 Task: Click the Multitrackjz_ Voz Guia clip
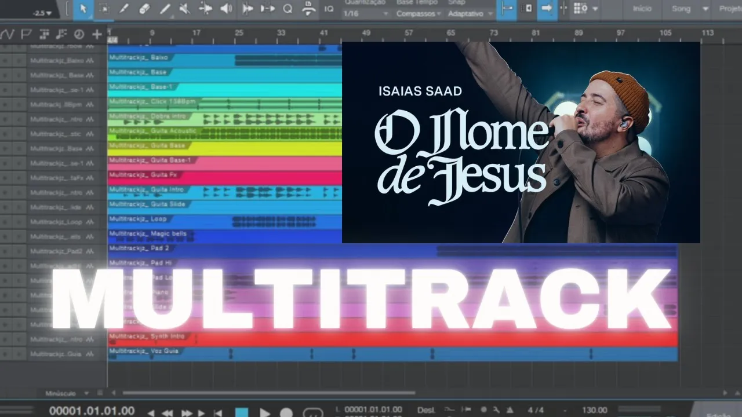pos(392,354)
